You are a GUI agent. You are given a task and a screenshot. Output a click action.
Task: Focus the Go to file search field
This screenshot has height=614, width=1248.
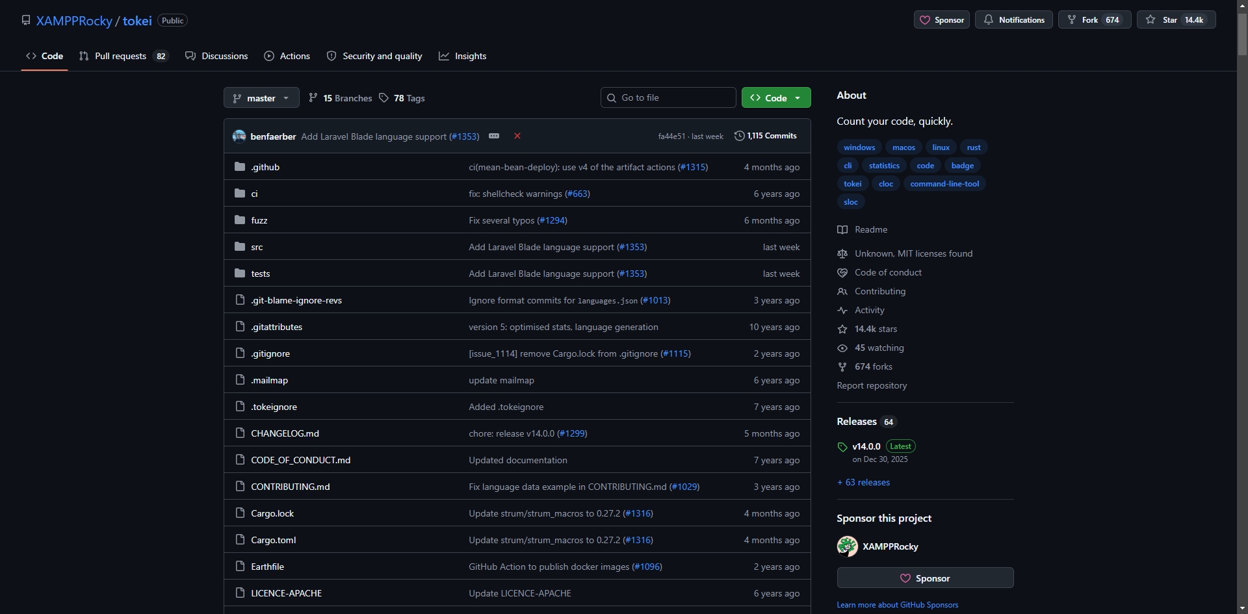point(668,97)
